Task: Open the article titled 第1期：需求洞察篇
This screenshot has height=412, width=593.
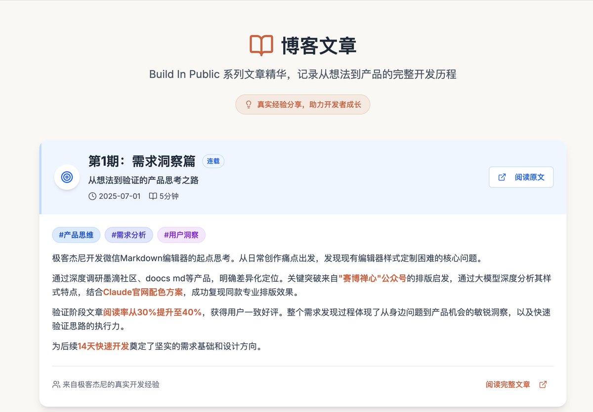Action: (142, 161)
